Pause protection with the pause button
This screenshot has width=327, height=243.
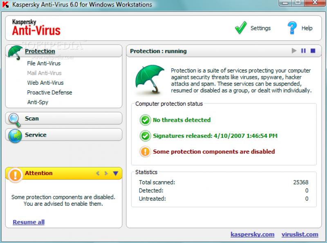[304, 50]
